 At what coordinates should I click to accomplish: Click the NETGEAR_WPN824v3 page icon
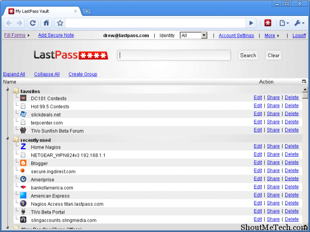tap(23, 155)
